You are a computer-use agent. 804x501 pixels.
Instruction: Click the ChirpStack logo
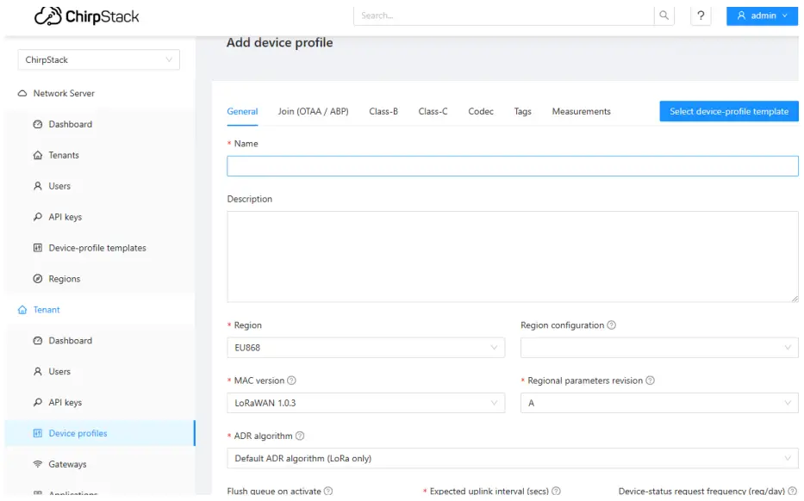click(86, 16)
